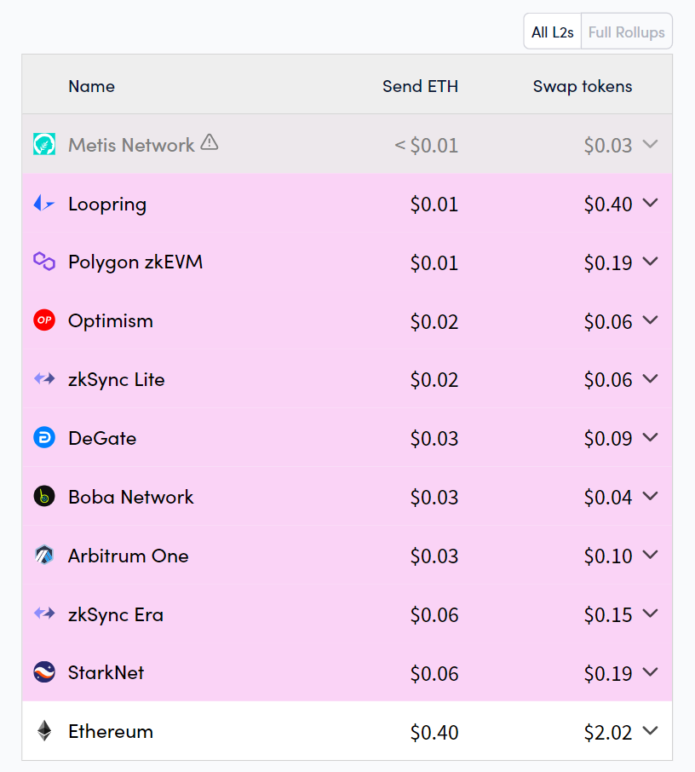Screen dimensions: 695x772
Task: Click the Ethereum diamond icon
Action: pyautogui.click(x=44, y=731)
